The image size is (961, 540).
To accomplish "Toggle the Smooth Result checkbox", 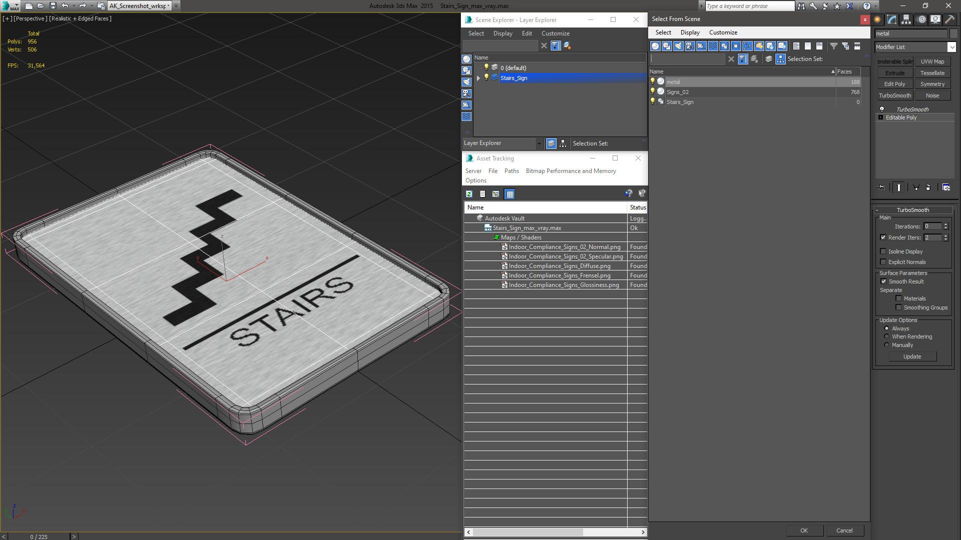I will click(883, 281).
